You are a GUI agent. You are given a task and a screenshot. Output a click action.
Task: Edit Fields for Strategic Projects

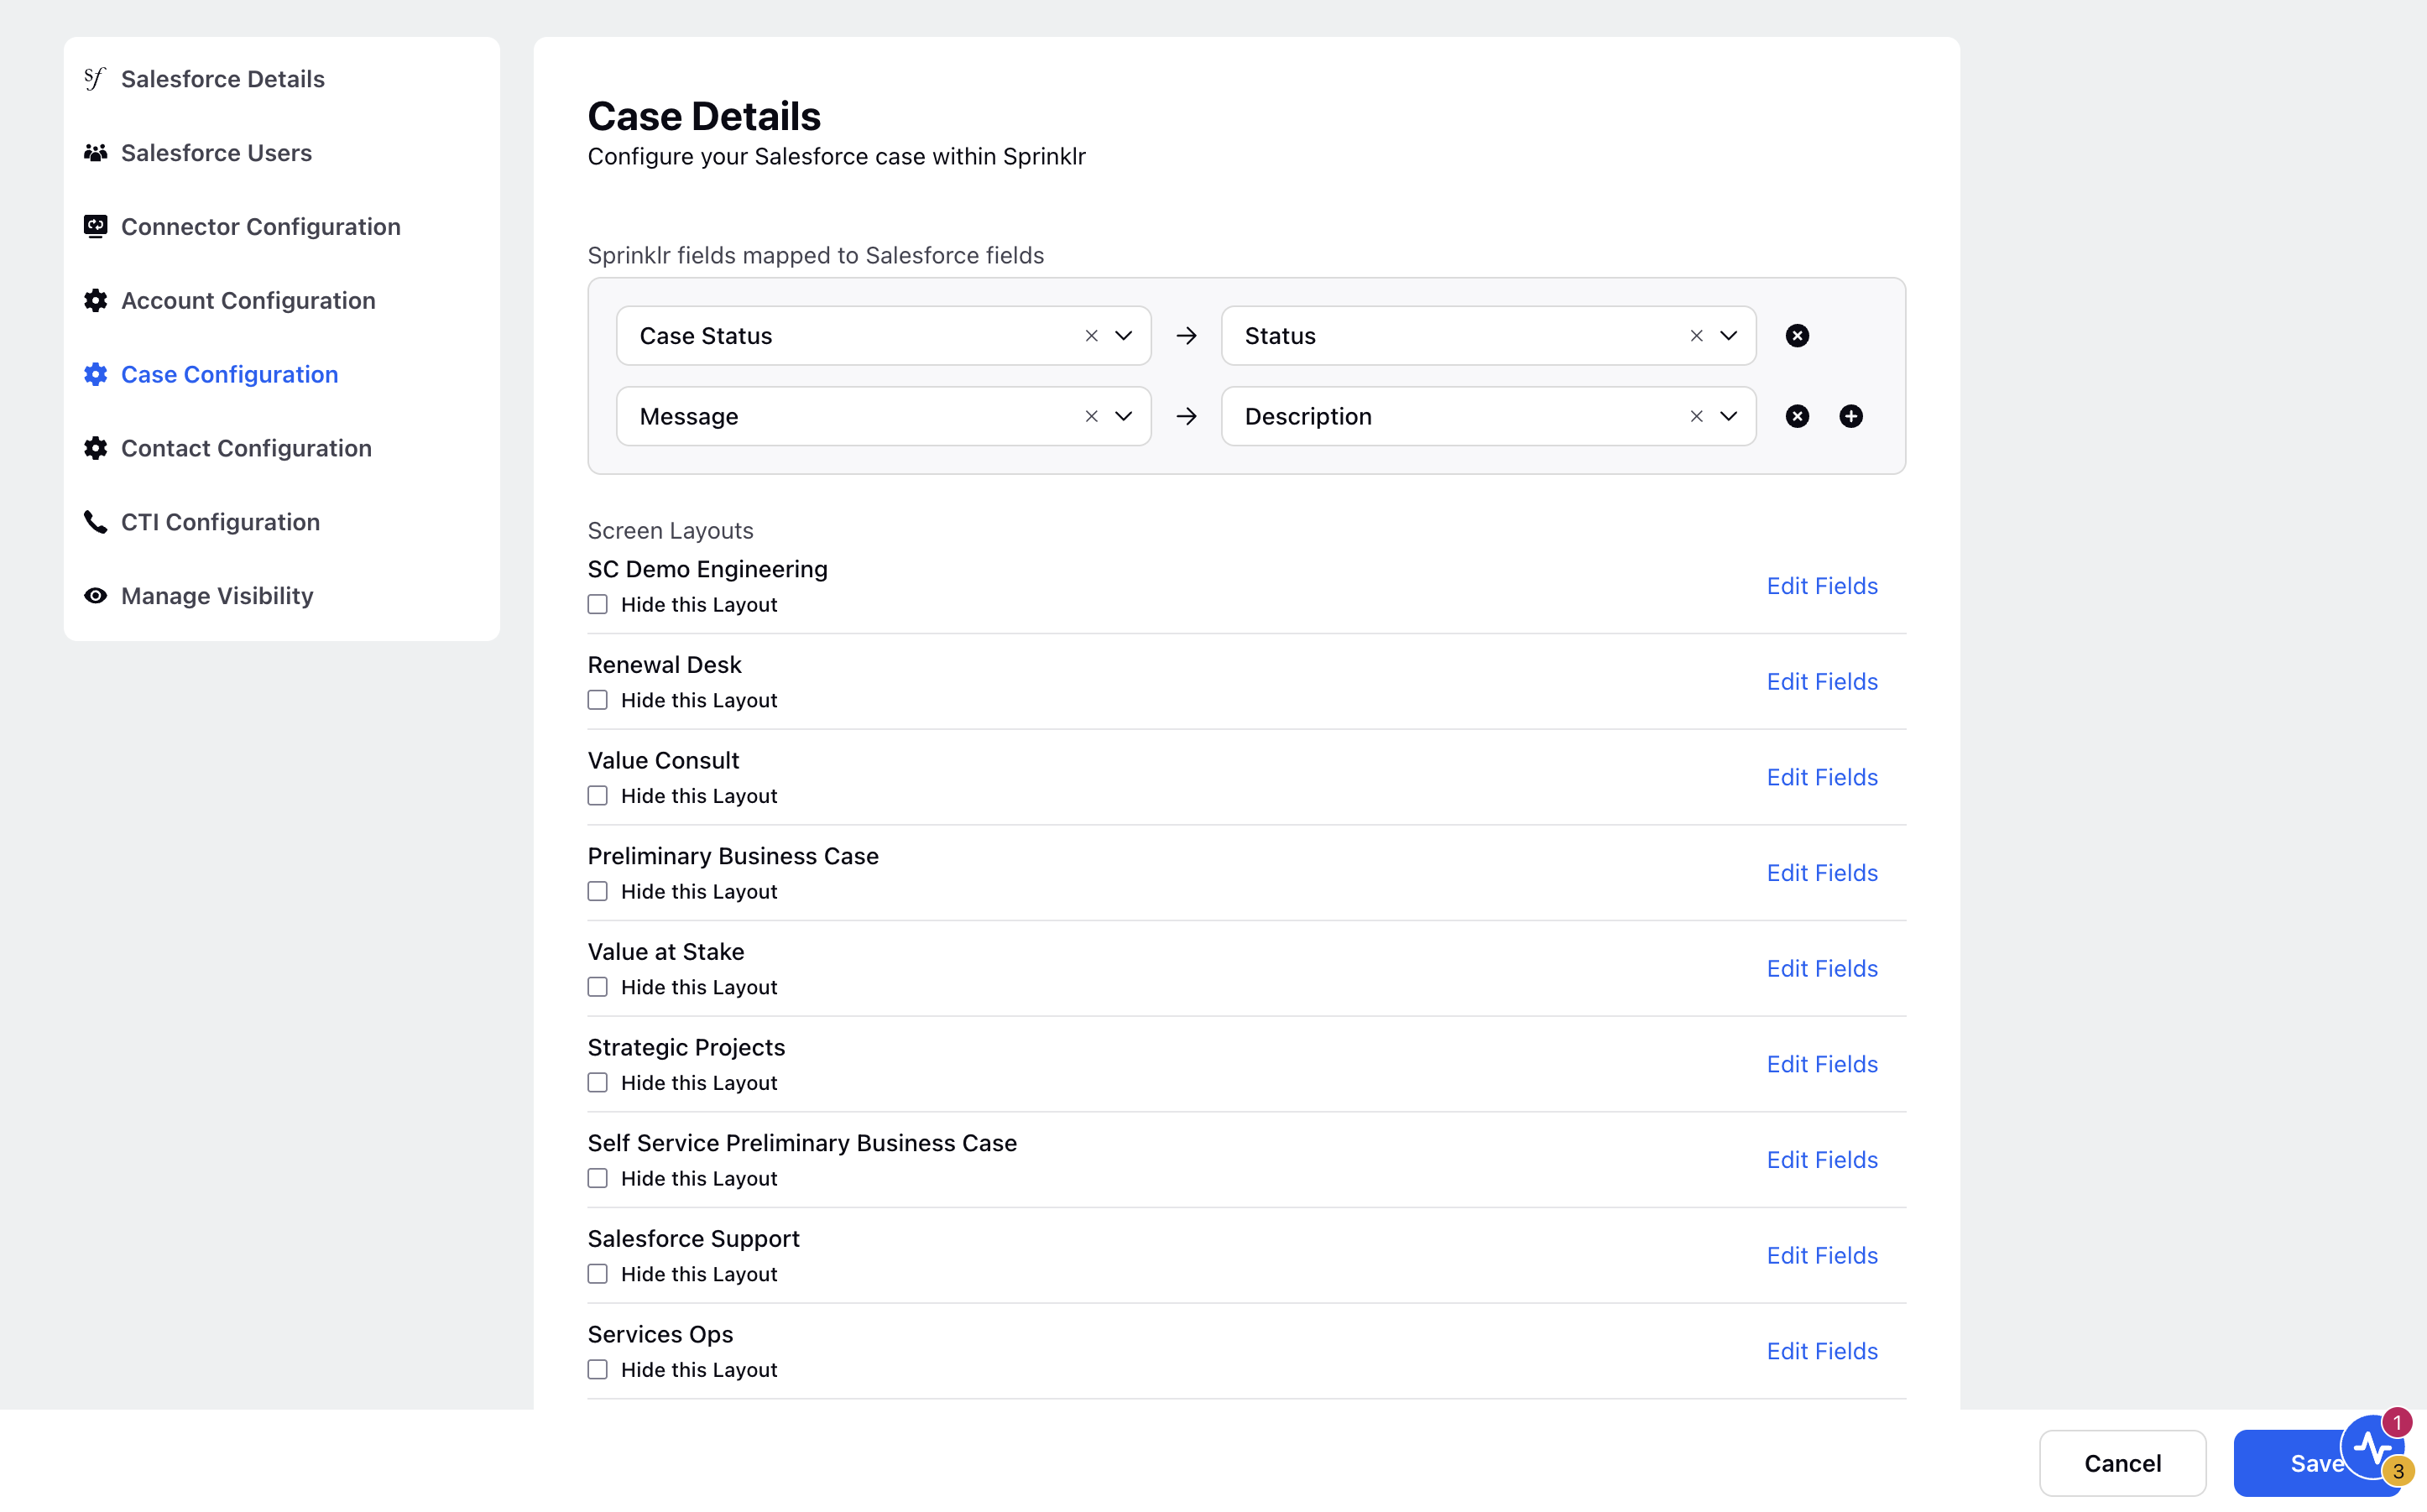1822,1064
